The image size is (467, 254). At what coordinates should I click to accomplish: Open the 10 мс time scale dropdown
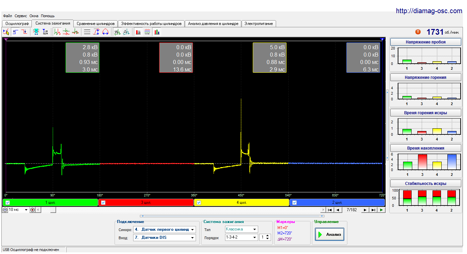26,210
